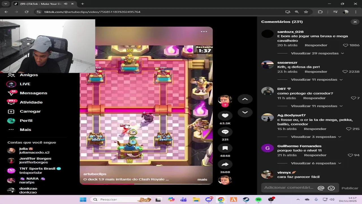Like DRT's comment with 7 likes
The width and height of the screenshot is (362, 204).
(x=353, y=98)
